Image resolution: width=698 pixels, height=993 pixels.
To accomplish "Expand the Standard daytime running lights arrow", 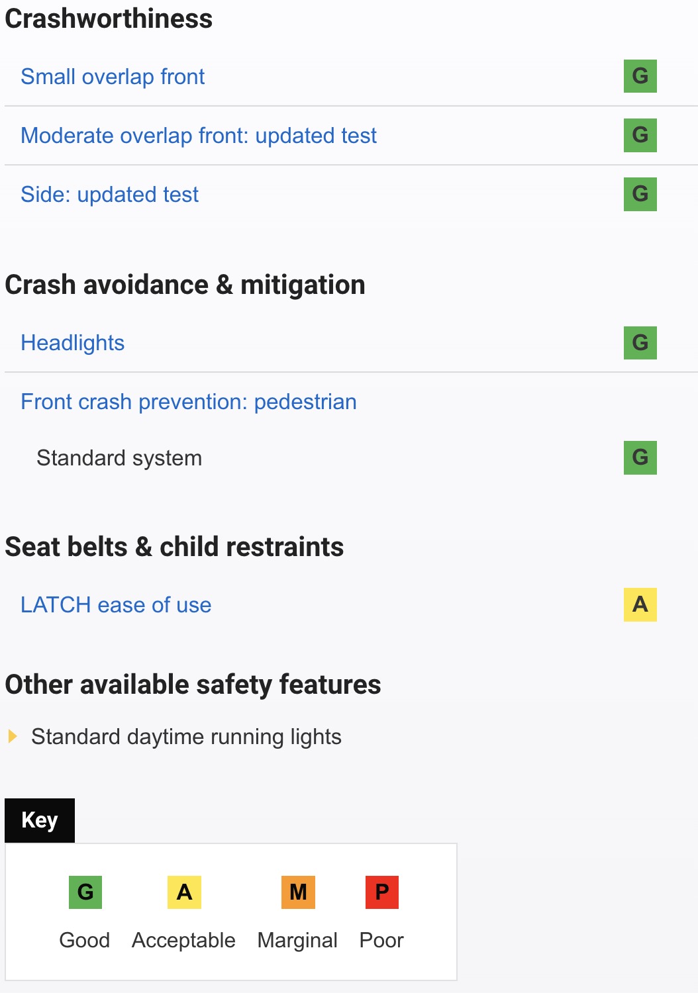I will click(12, 736).
